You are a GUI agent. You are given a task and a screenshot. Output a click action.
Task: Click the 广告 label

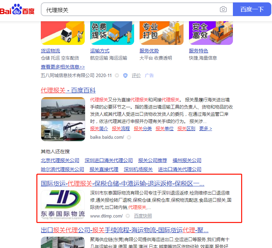(149, 75)
